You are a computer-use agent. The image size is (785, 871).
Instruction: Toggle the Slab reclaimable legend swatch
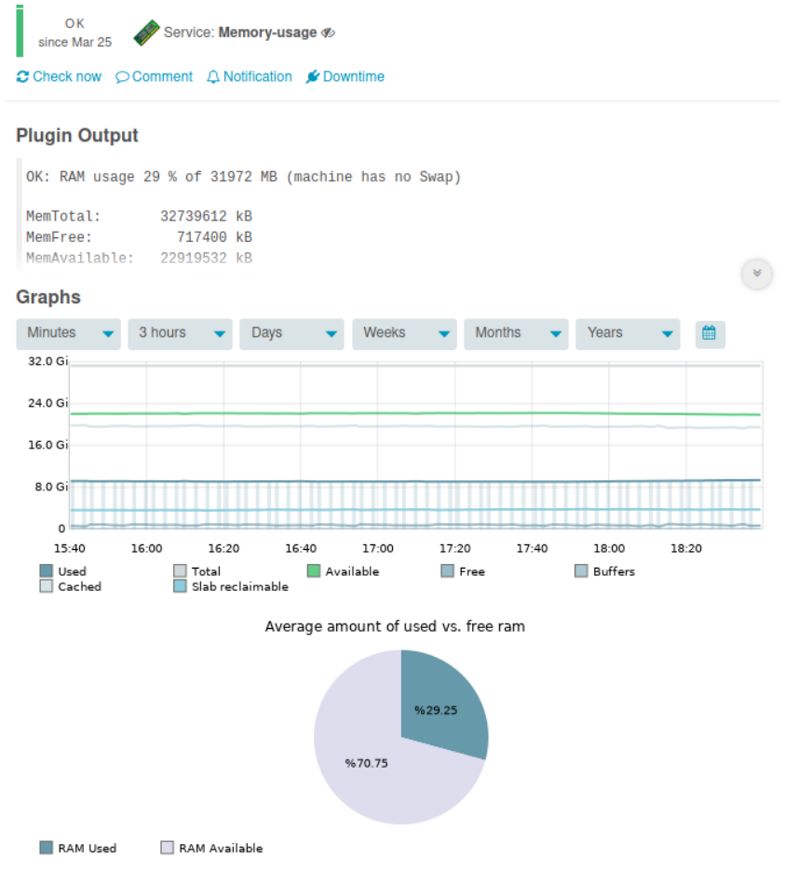pos(180,586)
